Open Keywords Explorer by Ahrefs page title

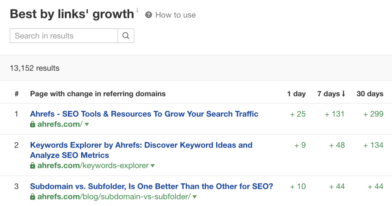point(141,145)
